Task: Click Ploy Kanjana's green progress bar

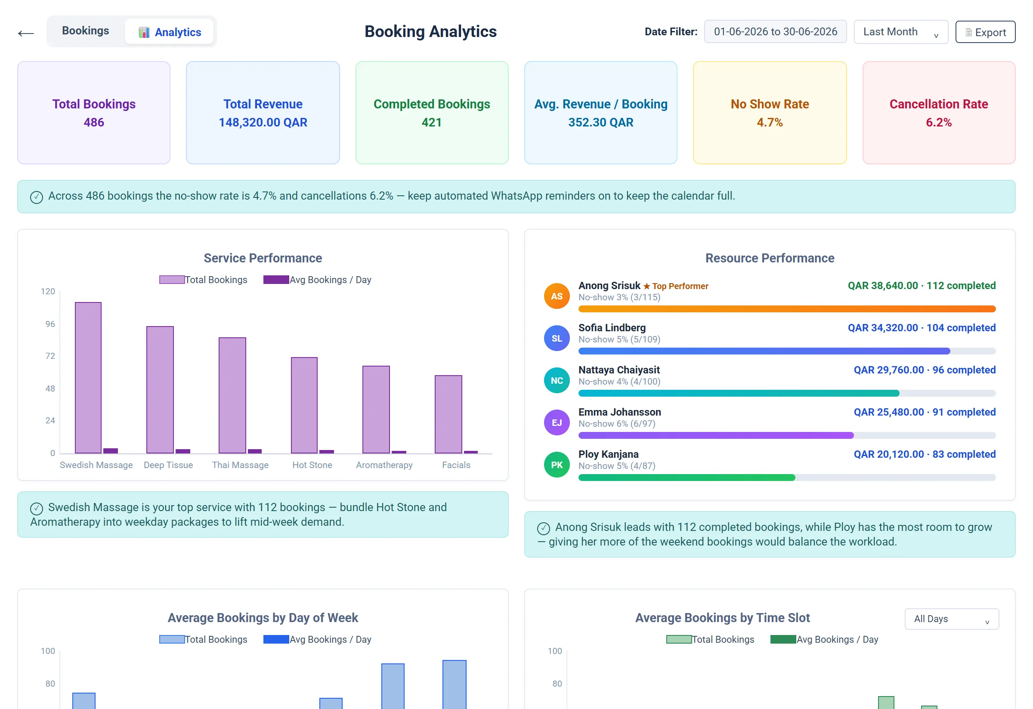Action: pos(687,478)
